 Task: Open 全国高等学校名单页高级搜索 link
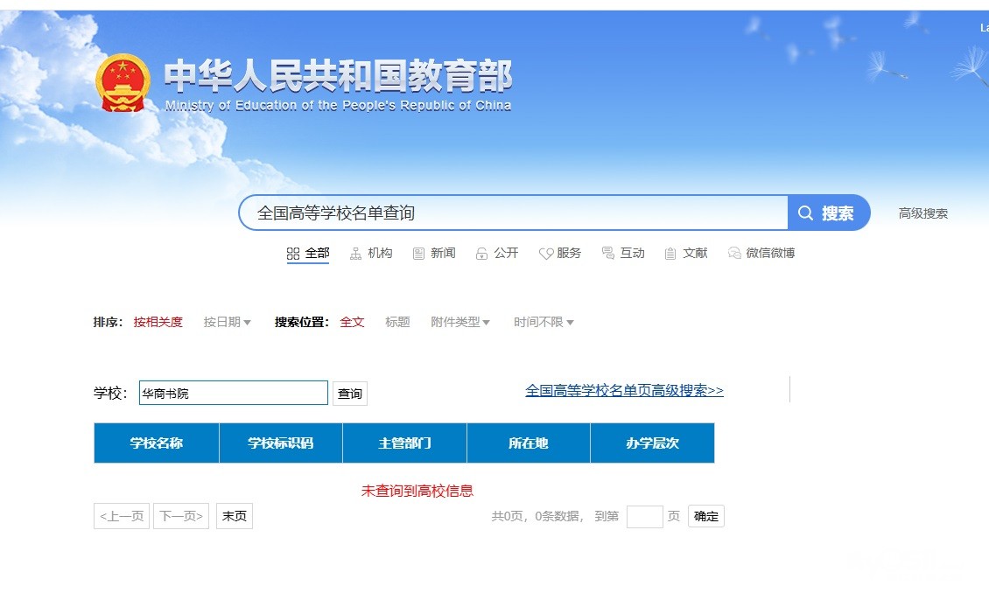624,391
